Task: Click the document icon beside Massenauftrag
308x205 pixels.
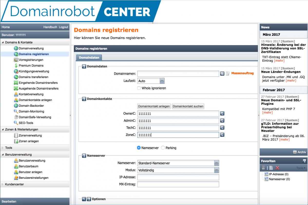Action: [227, 74]
